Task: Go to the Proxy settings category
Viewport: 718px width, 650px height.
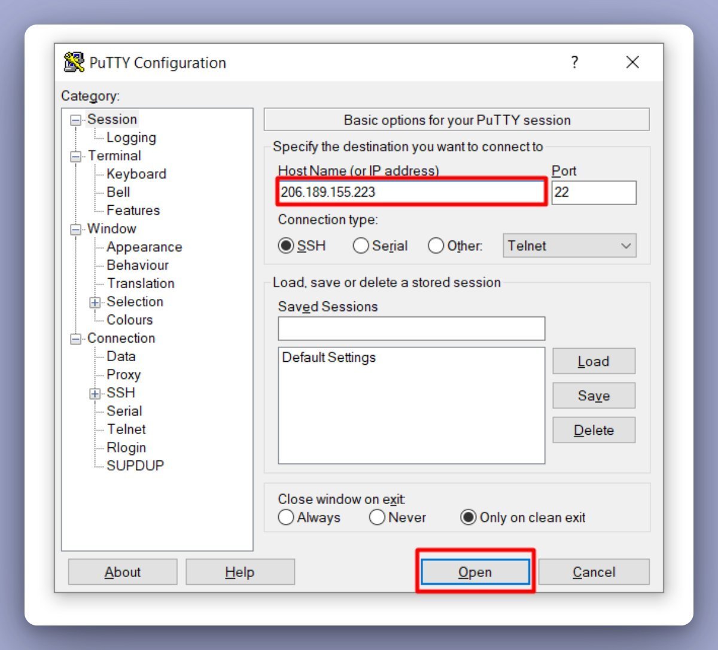Action: 123,375
